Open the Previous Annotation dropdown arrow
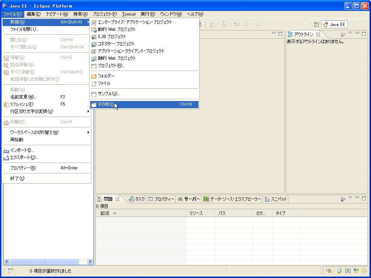The image size is (371, 278). (230, 24)
